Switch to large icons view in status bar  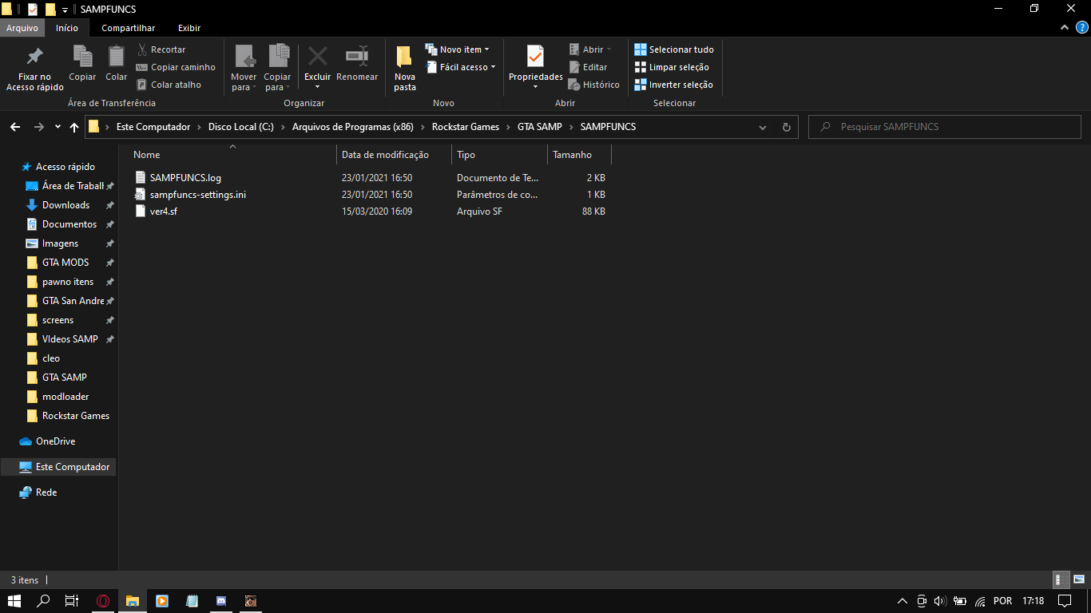pos(1078,580)
